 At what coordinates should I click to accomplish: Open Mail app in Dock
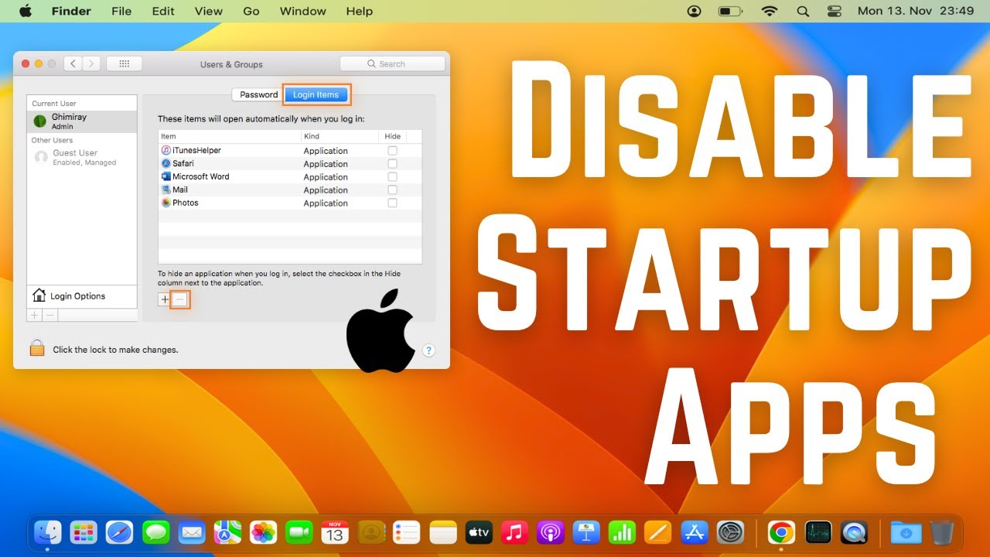click(x=192, y=532)
